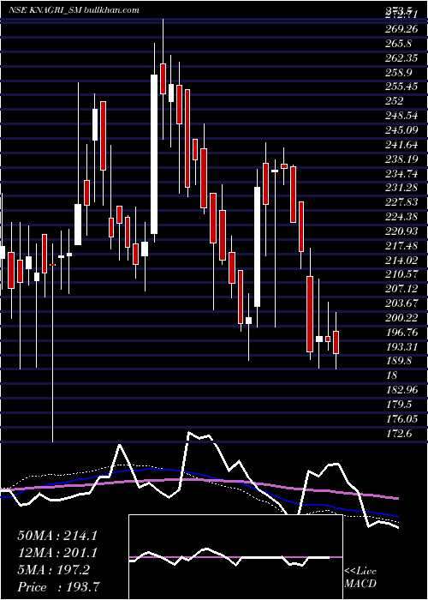Click inside the Live MACD inset chart
This screenshot has width=428, height=600.
235,557
